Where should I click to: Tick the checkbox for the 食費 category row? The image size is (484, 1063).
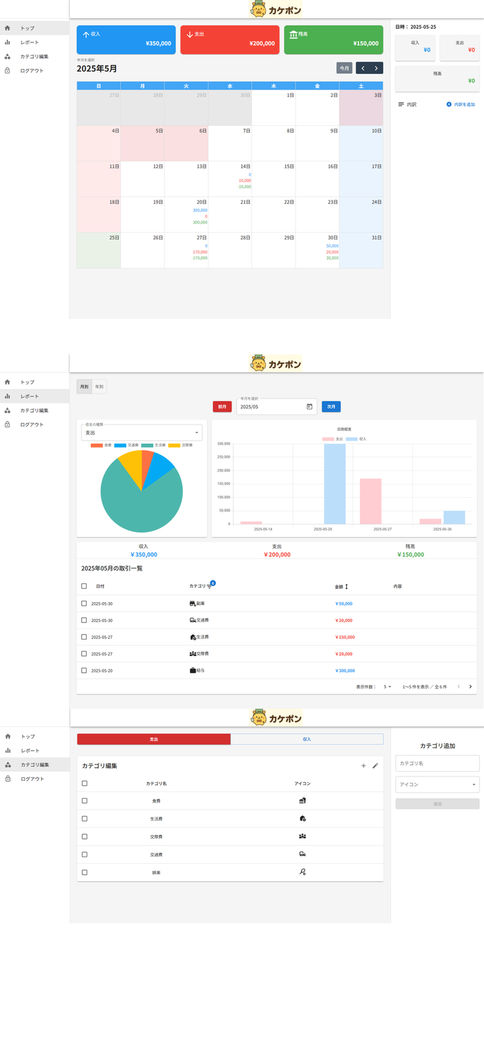tap(85, 801)
